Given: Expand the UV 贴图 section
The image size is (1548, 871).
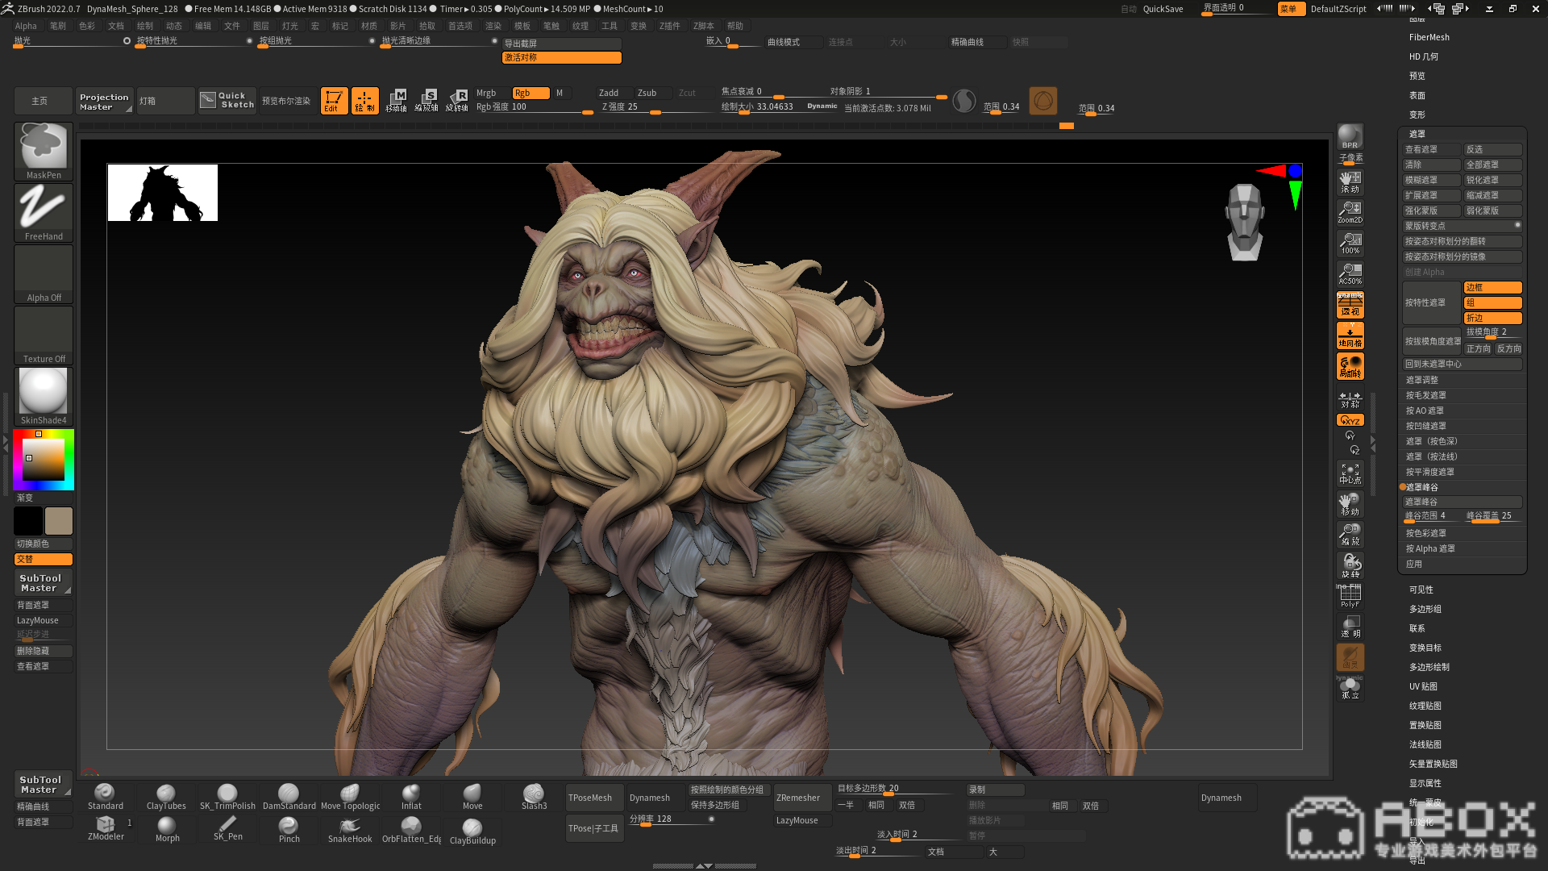Looking at the screenshot, I should [x=1423, y=687].
